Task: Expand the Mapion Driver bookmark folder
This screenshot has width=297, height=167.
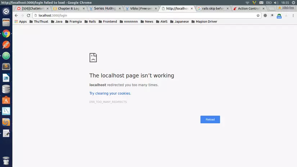Action: click(204, 22)
